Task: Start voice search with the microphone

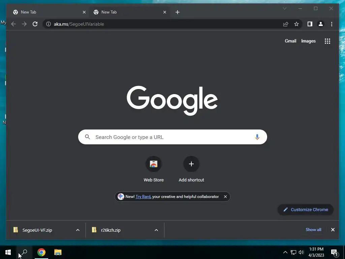Action: click(257, 137)
